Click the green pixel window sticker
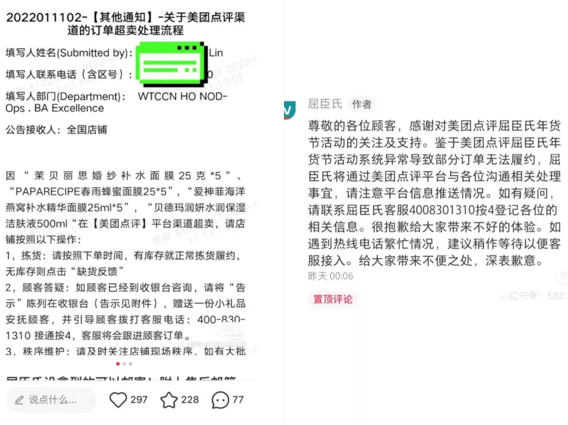Viewport: 568px width, 425px height. coord(170,65)
